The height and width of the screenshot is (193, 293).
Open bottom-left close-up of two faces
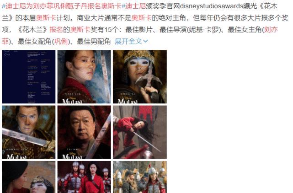[x=29, y=177]
